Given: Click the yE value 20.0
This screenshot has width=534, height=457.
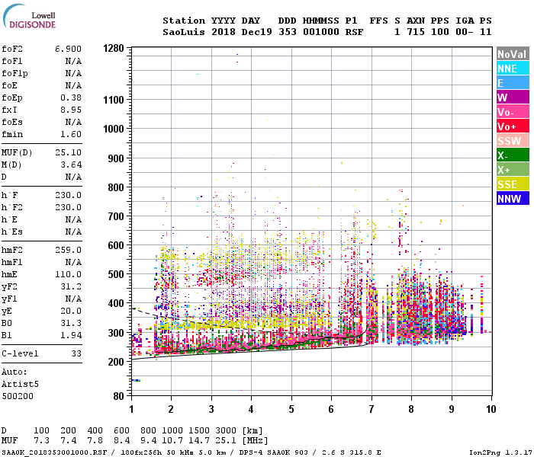Looking at the screenshot, I should (x=71, y=311).
